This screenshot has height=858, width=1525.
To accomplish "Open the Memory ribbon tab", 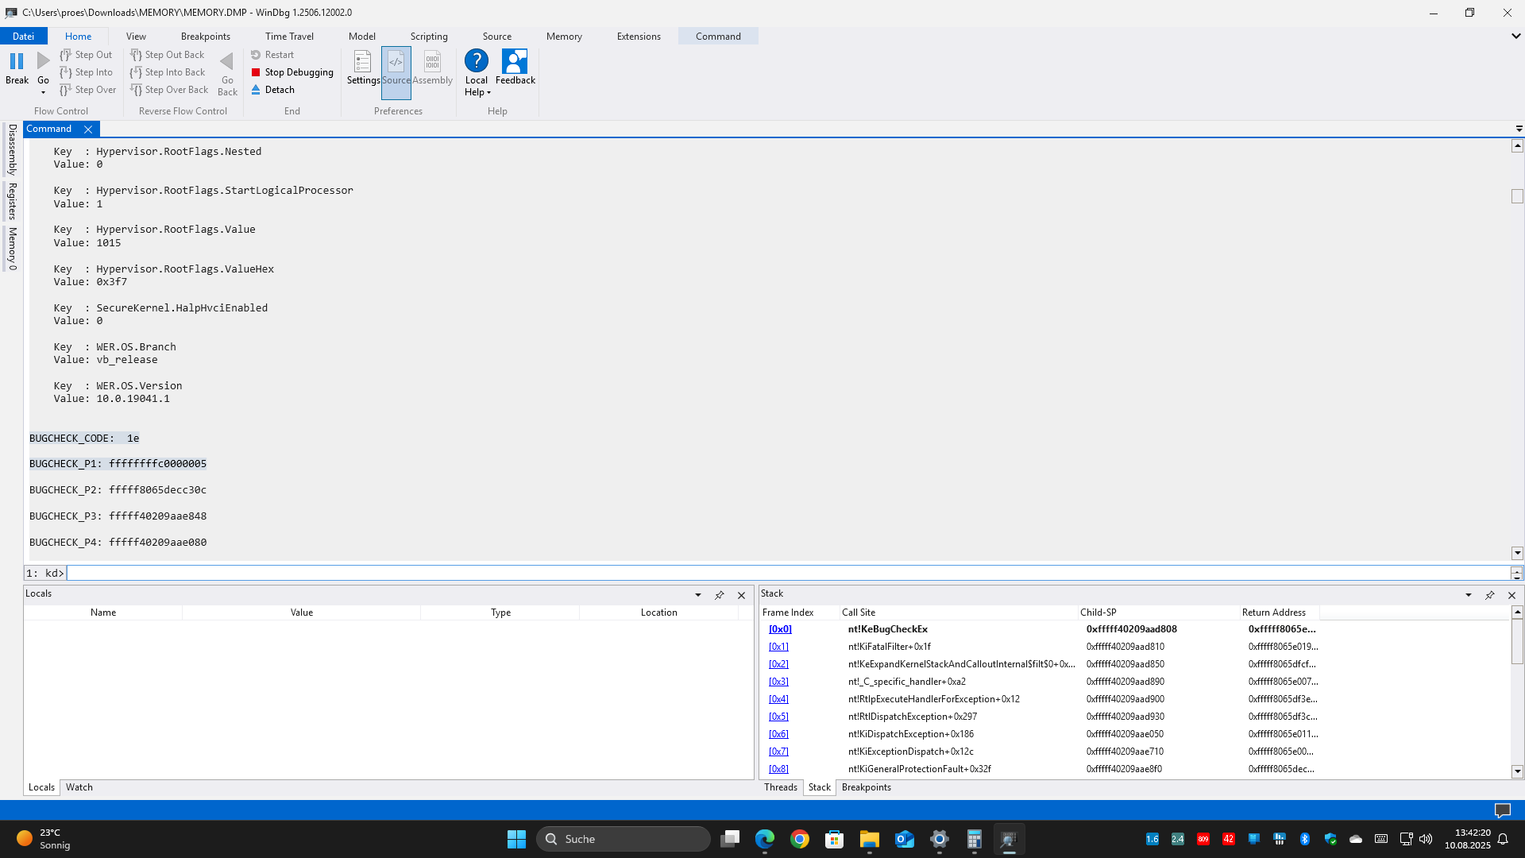I will [x=564, y=36].
